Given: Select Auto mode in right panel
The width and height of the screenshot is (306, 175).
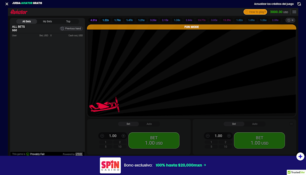Looking at the screenshot, I should [x=255, y=124].
